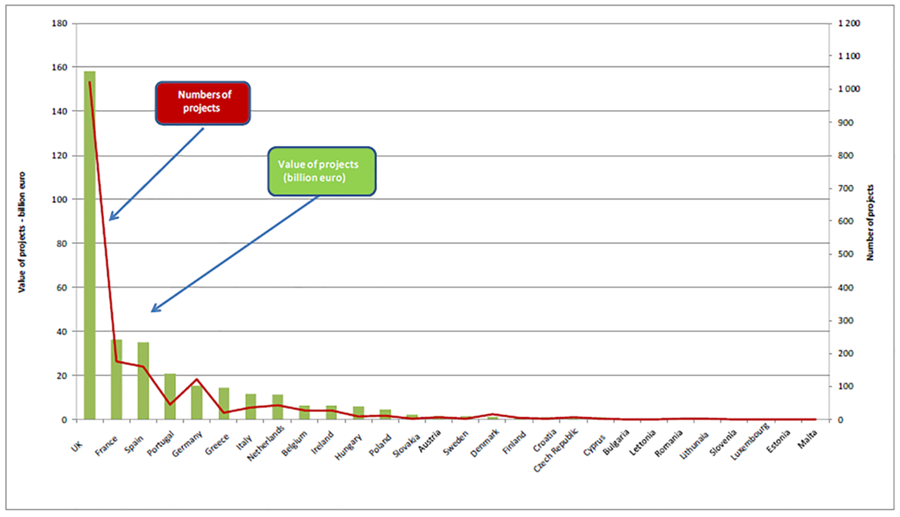Click the 'Spain' x-axis label
The width and height of the screenshot is (900, 517).
pyautogui.click(x=134, y=444)
